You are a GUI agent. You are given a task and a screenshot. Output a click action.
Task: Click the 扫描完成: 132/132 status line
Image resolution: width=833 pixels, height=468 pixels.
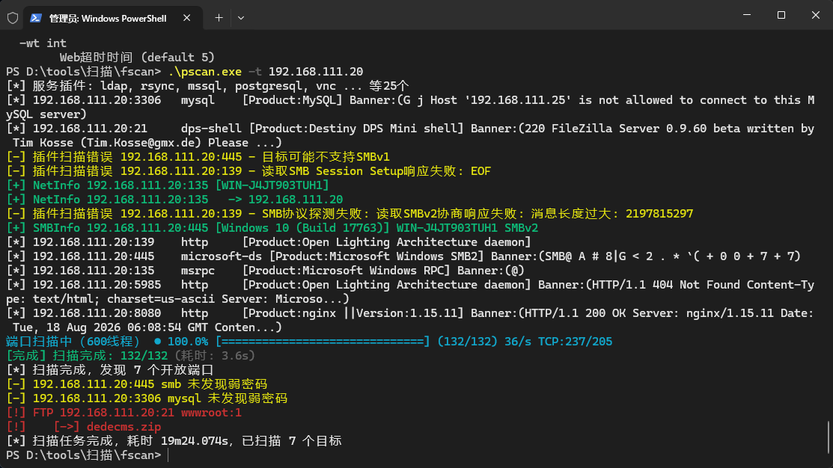[131, 356]
